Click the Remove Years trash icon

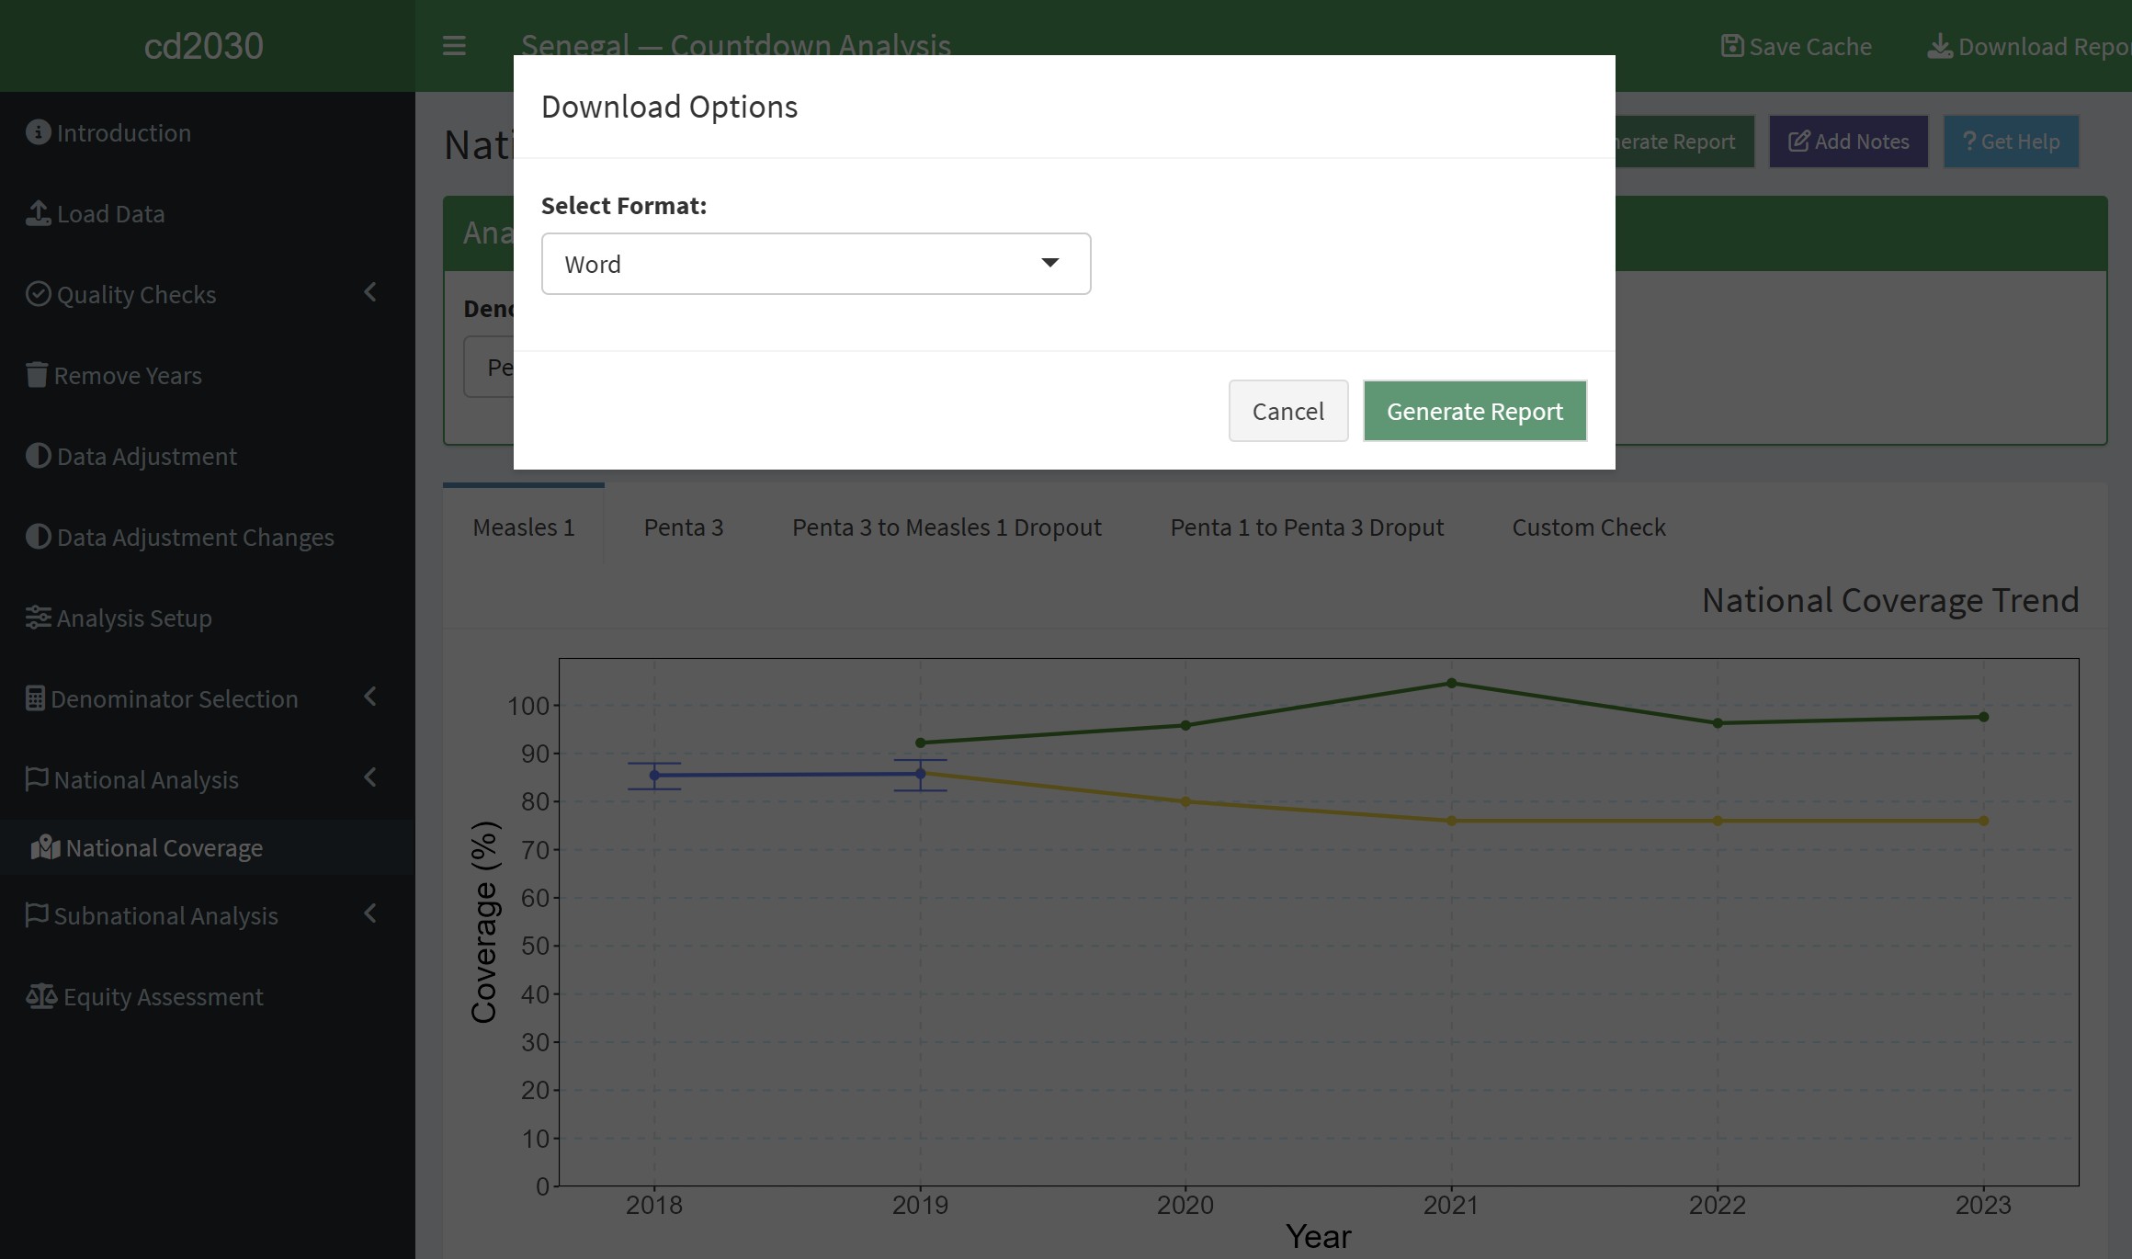click(36, 375)
